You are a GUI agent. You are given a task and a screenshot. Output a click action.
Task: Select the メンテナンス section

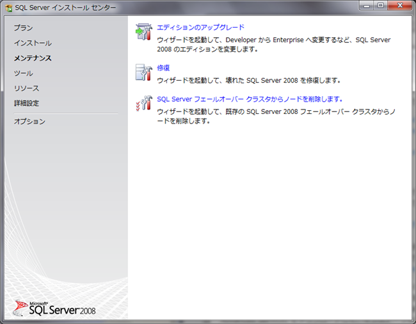[x=33, y=58]
